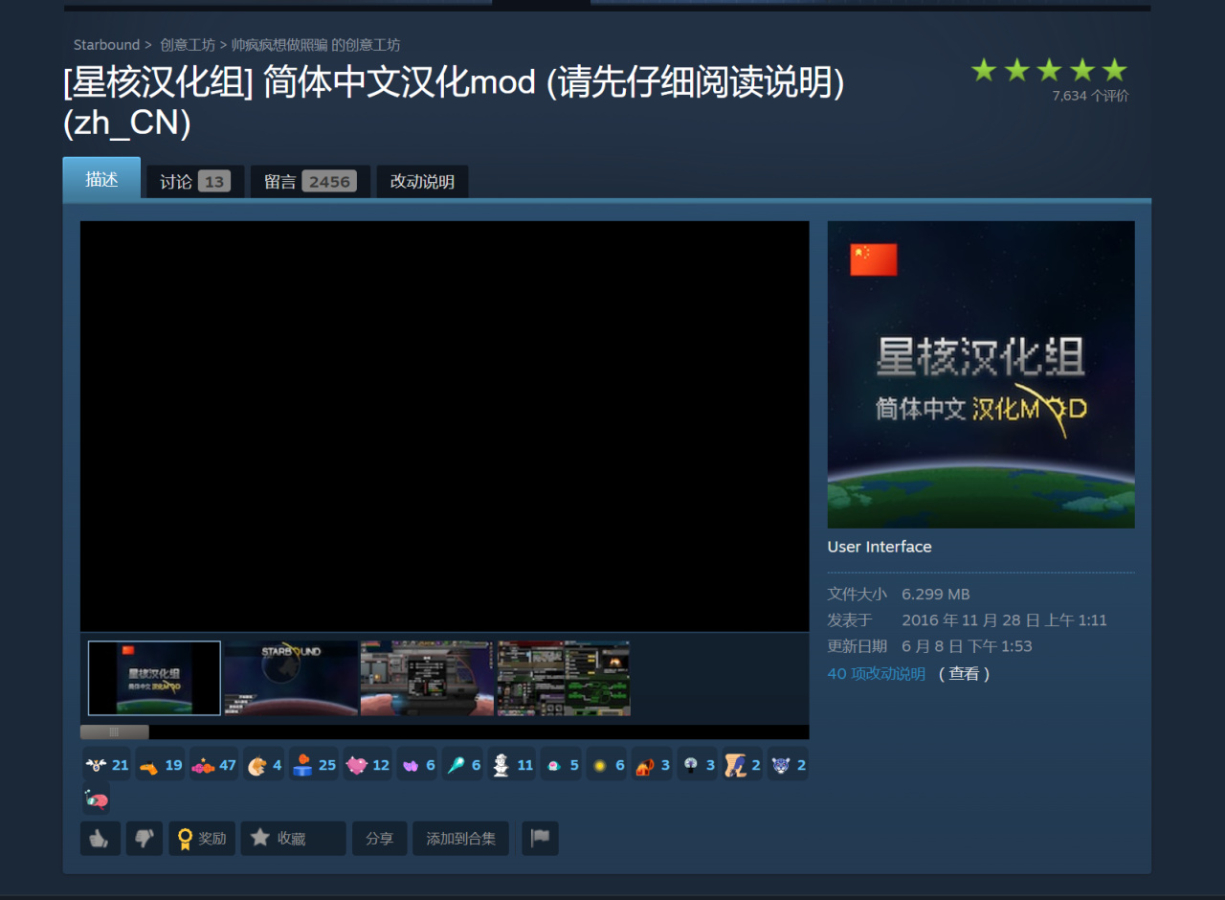Open the 留言 comments tab
The image size is (1225, 900).
click(x=311, y=182)
